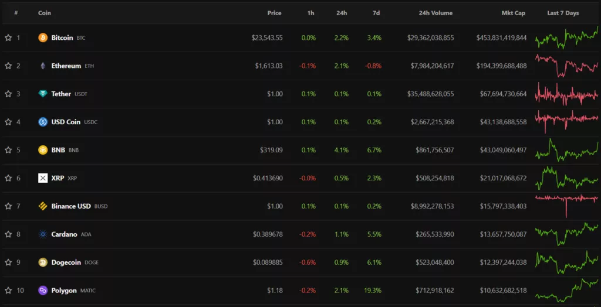Click Ethereum's -0.8% seven-day change

(373, 66)
